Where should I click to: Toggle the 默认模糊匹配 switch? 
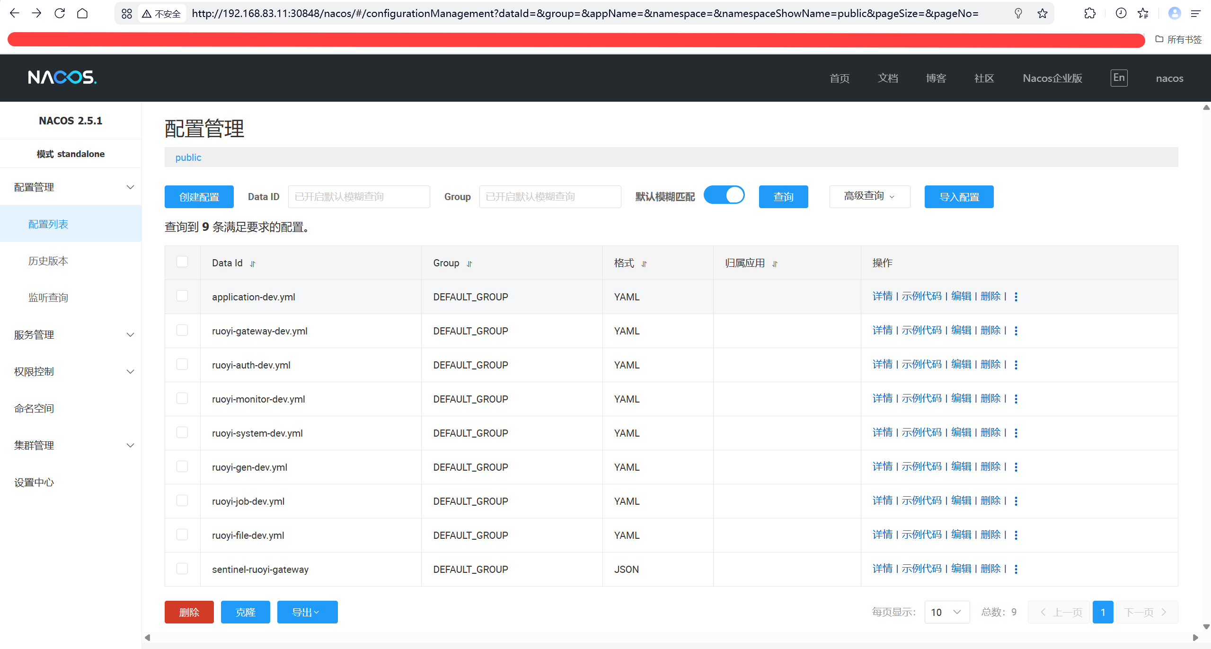point(724,195)
